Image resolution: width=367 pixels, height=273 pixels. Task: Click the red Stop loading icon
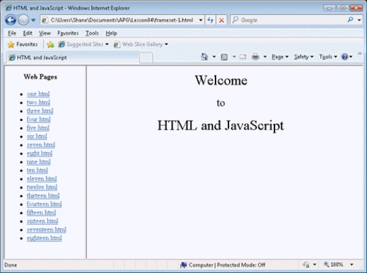(x=221, y=20)
